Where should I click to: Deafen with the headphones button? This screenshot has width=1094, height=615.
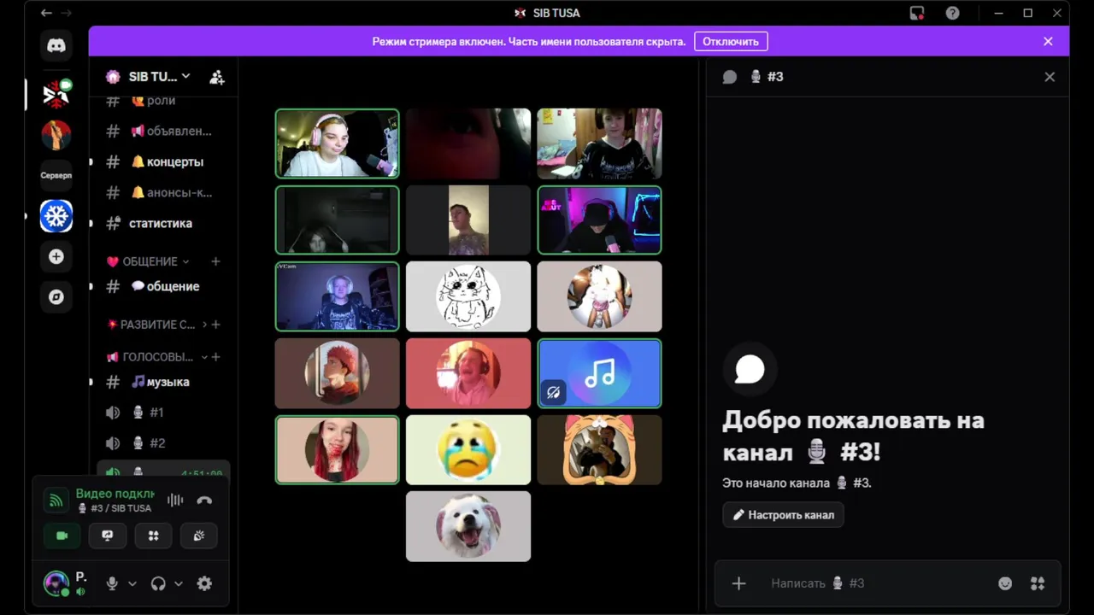[x=158, y=583]
